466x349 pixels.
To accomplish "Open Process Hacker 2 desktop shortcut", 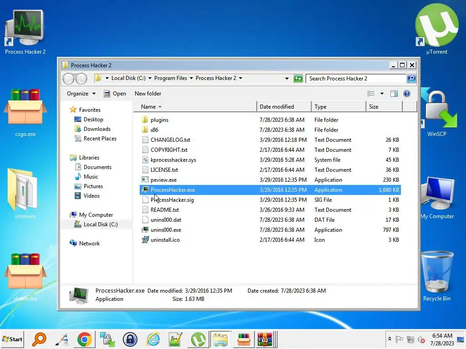I will 25,31.
